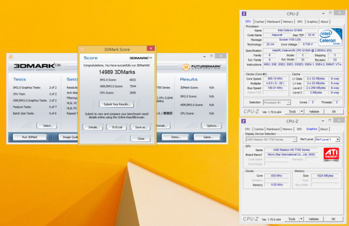The width and height of the screenshot is (349, 226).
Task: Click the Multiplier x 8.0 value
Action: point(275,83)
